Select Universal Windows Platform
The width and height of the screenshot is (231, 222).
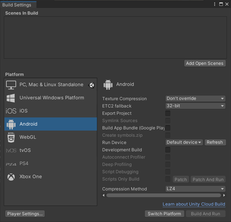[x=51, y=98]
